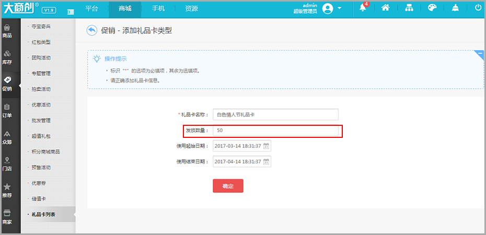Open 订单 section in left sidebar

coord(7,111)
